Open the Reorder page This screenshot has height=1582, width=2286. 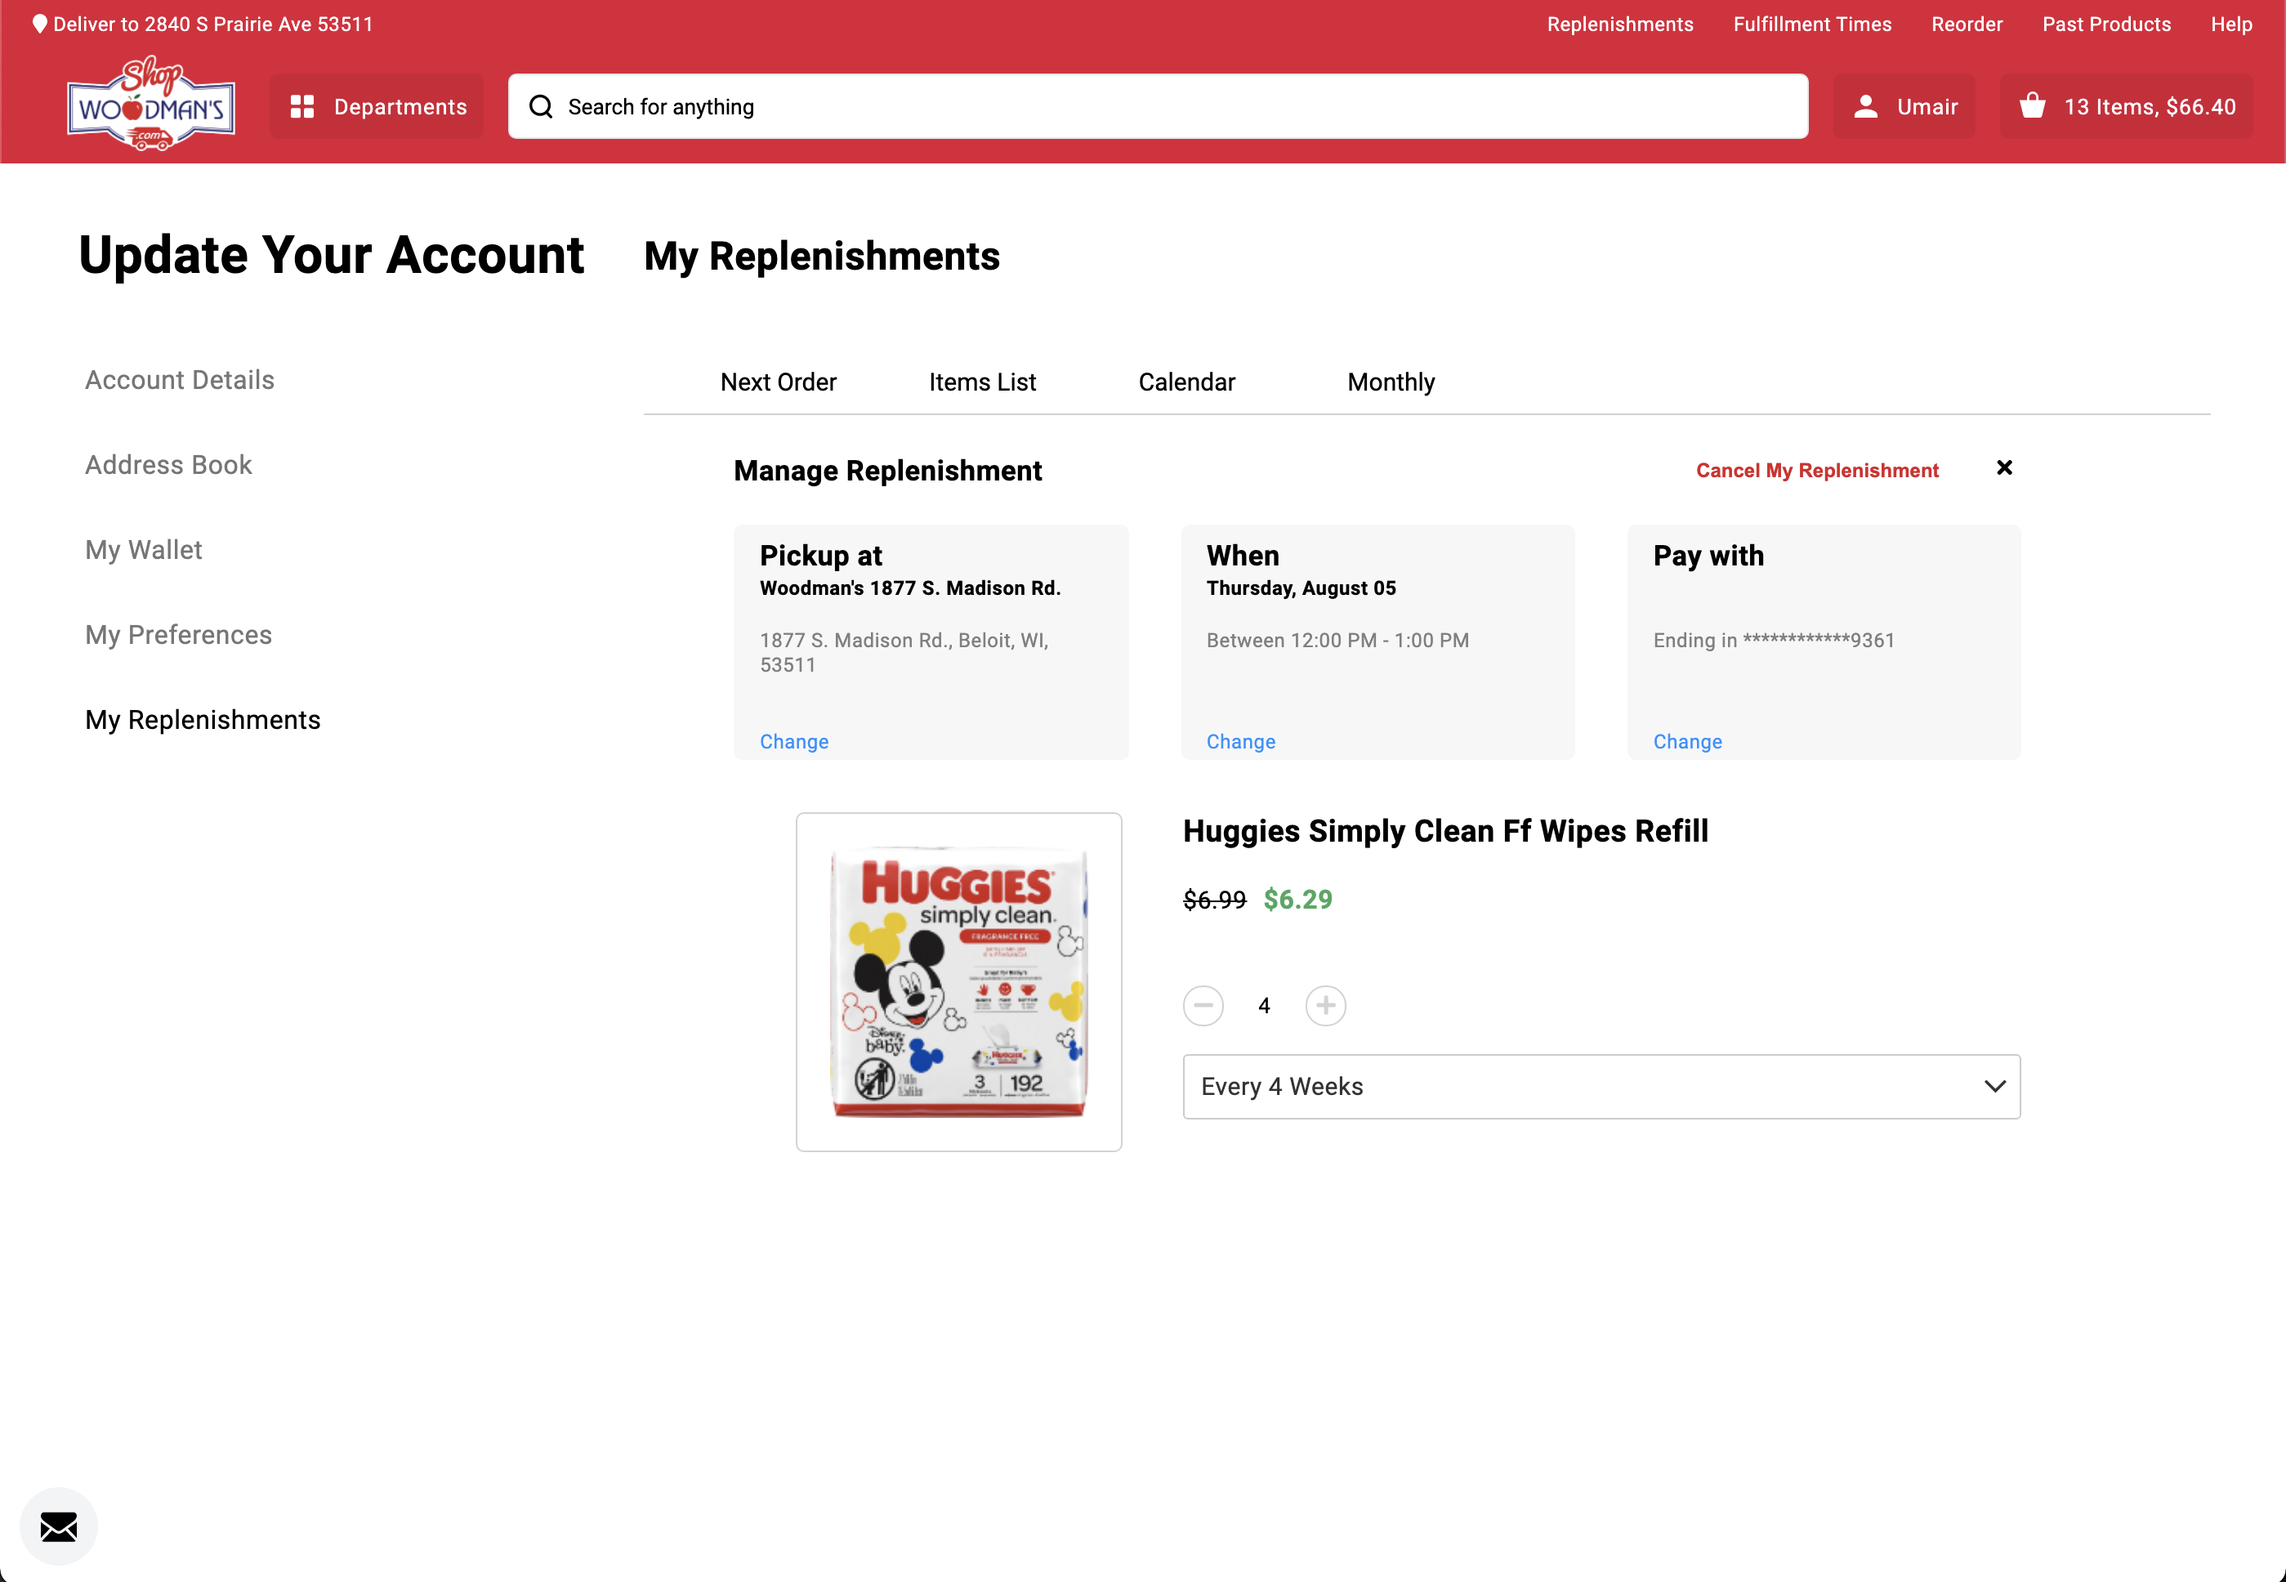[x=1967, y=24]
